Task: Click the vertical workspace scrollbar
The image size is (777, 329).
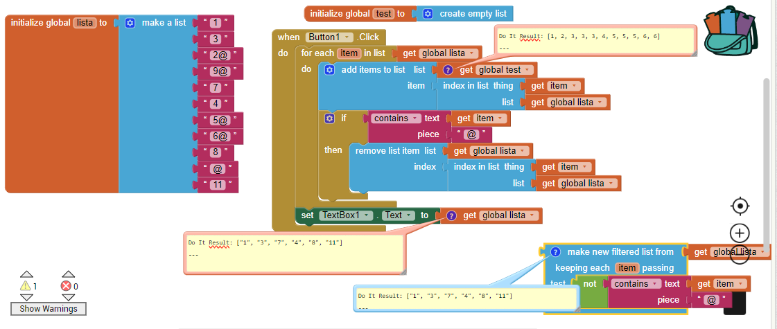Action: [x=766, y=159]
